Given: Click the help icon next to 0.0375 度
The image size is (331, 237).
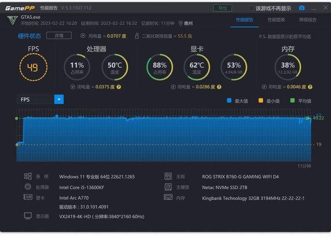Looking at the screenshot, I should 119,87.
